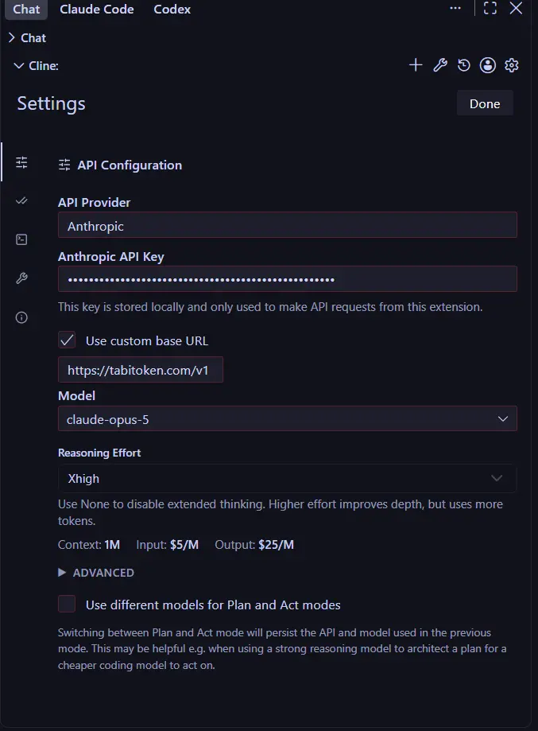Open the Terminal settings sidebar icon

pyautogui.click(x=21, y=239)
